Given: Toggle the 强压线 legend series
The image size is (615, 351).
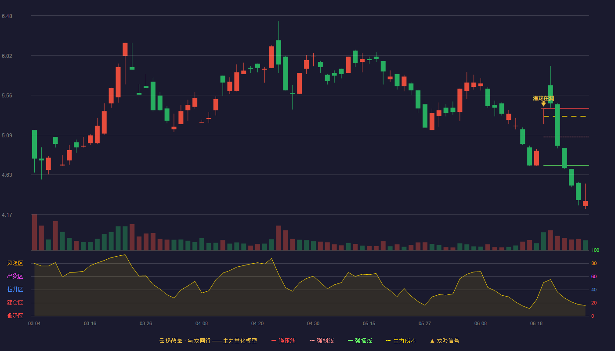Looking at the screenshot, I should pos(283,340).
